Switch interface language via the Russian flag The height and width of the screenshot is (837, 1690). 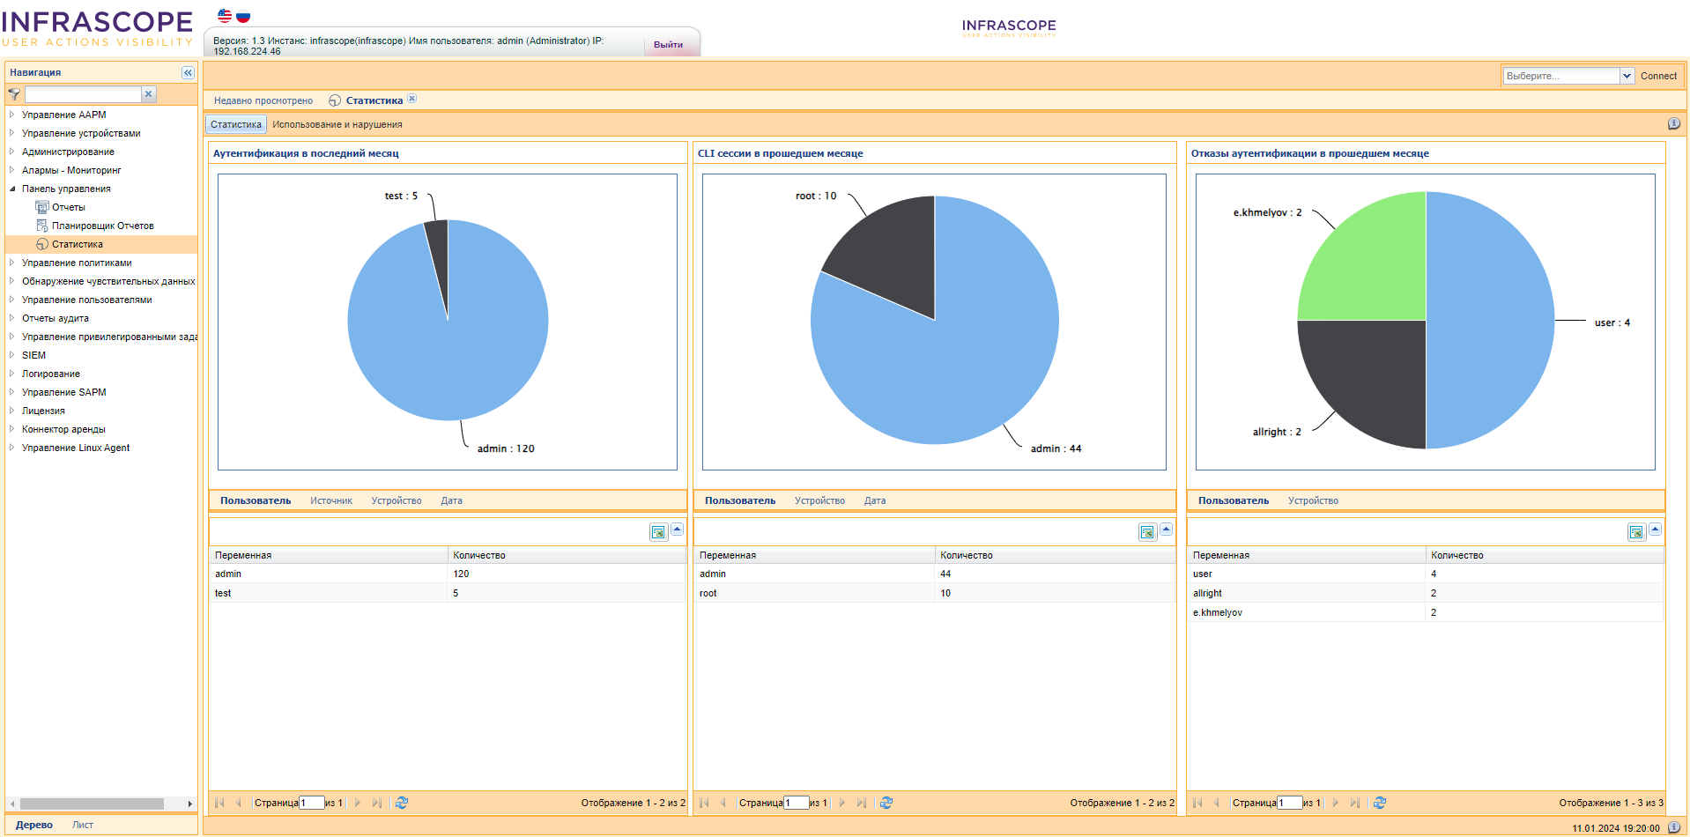coord(243,16)
